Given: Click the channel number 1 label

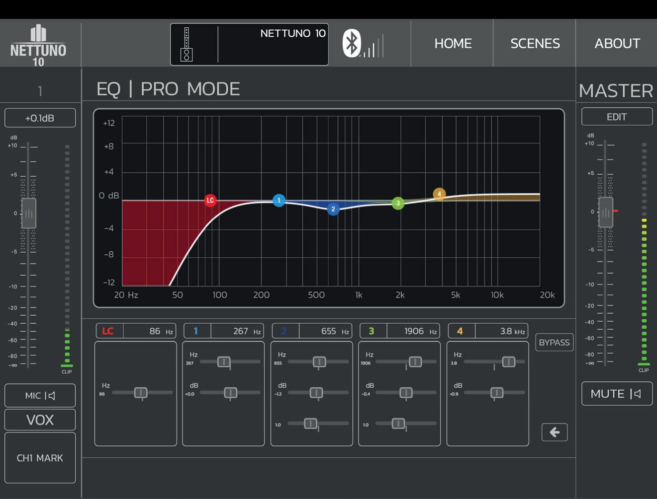Looking at the screenshot, I should [40, 91].
